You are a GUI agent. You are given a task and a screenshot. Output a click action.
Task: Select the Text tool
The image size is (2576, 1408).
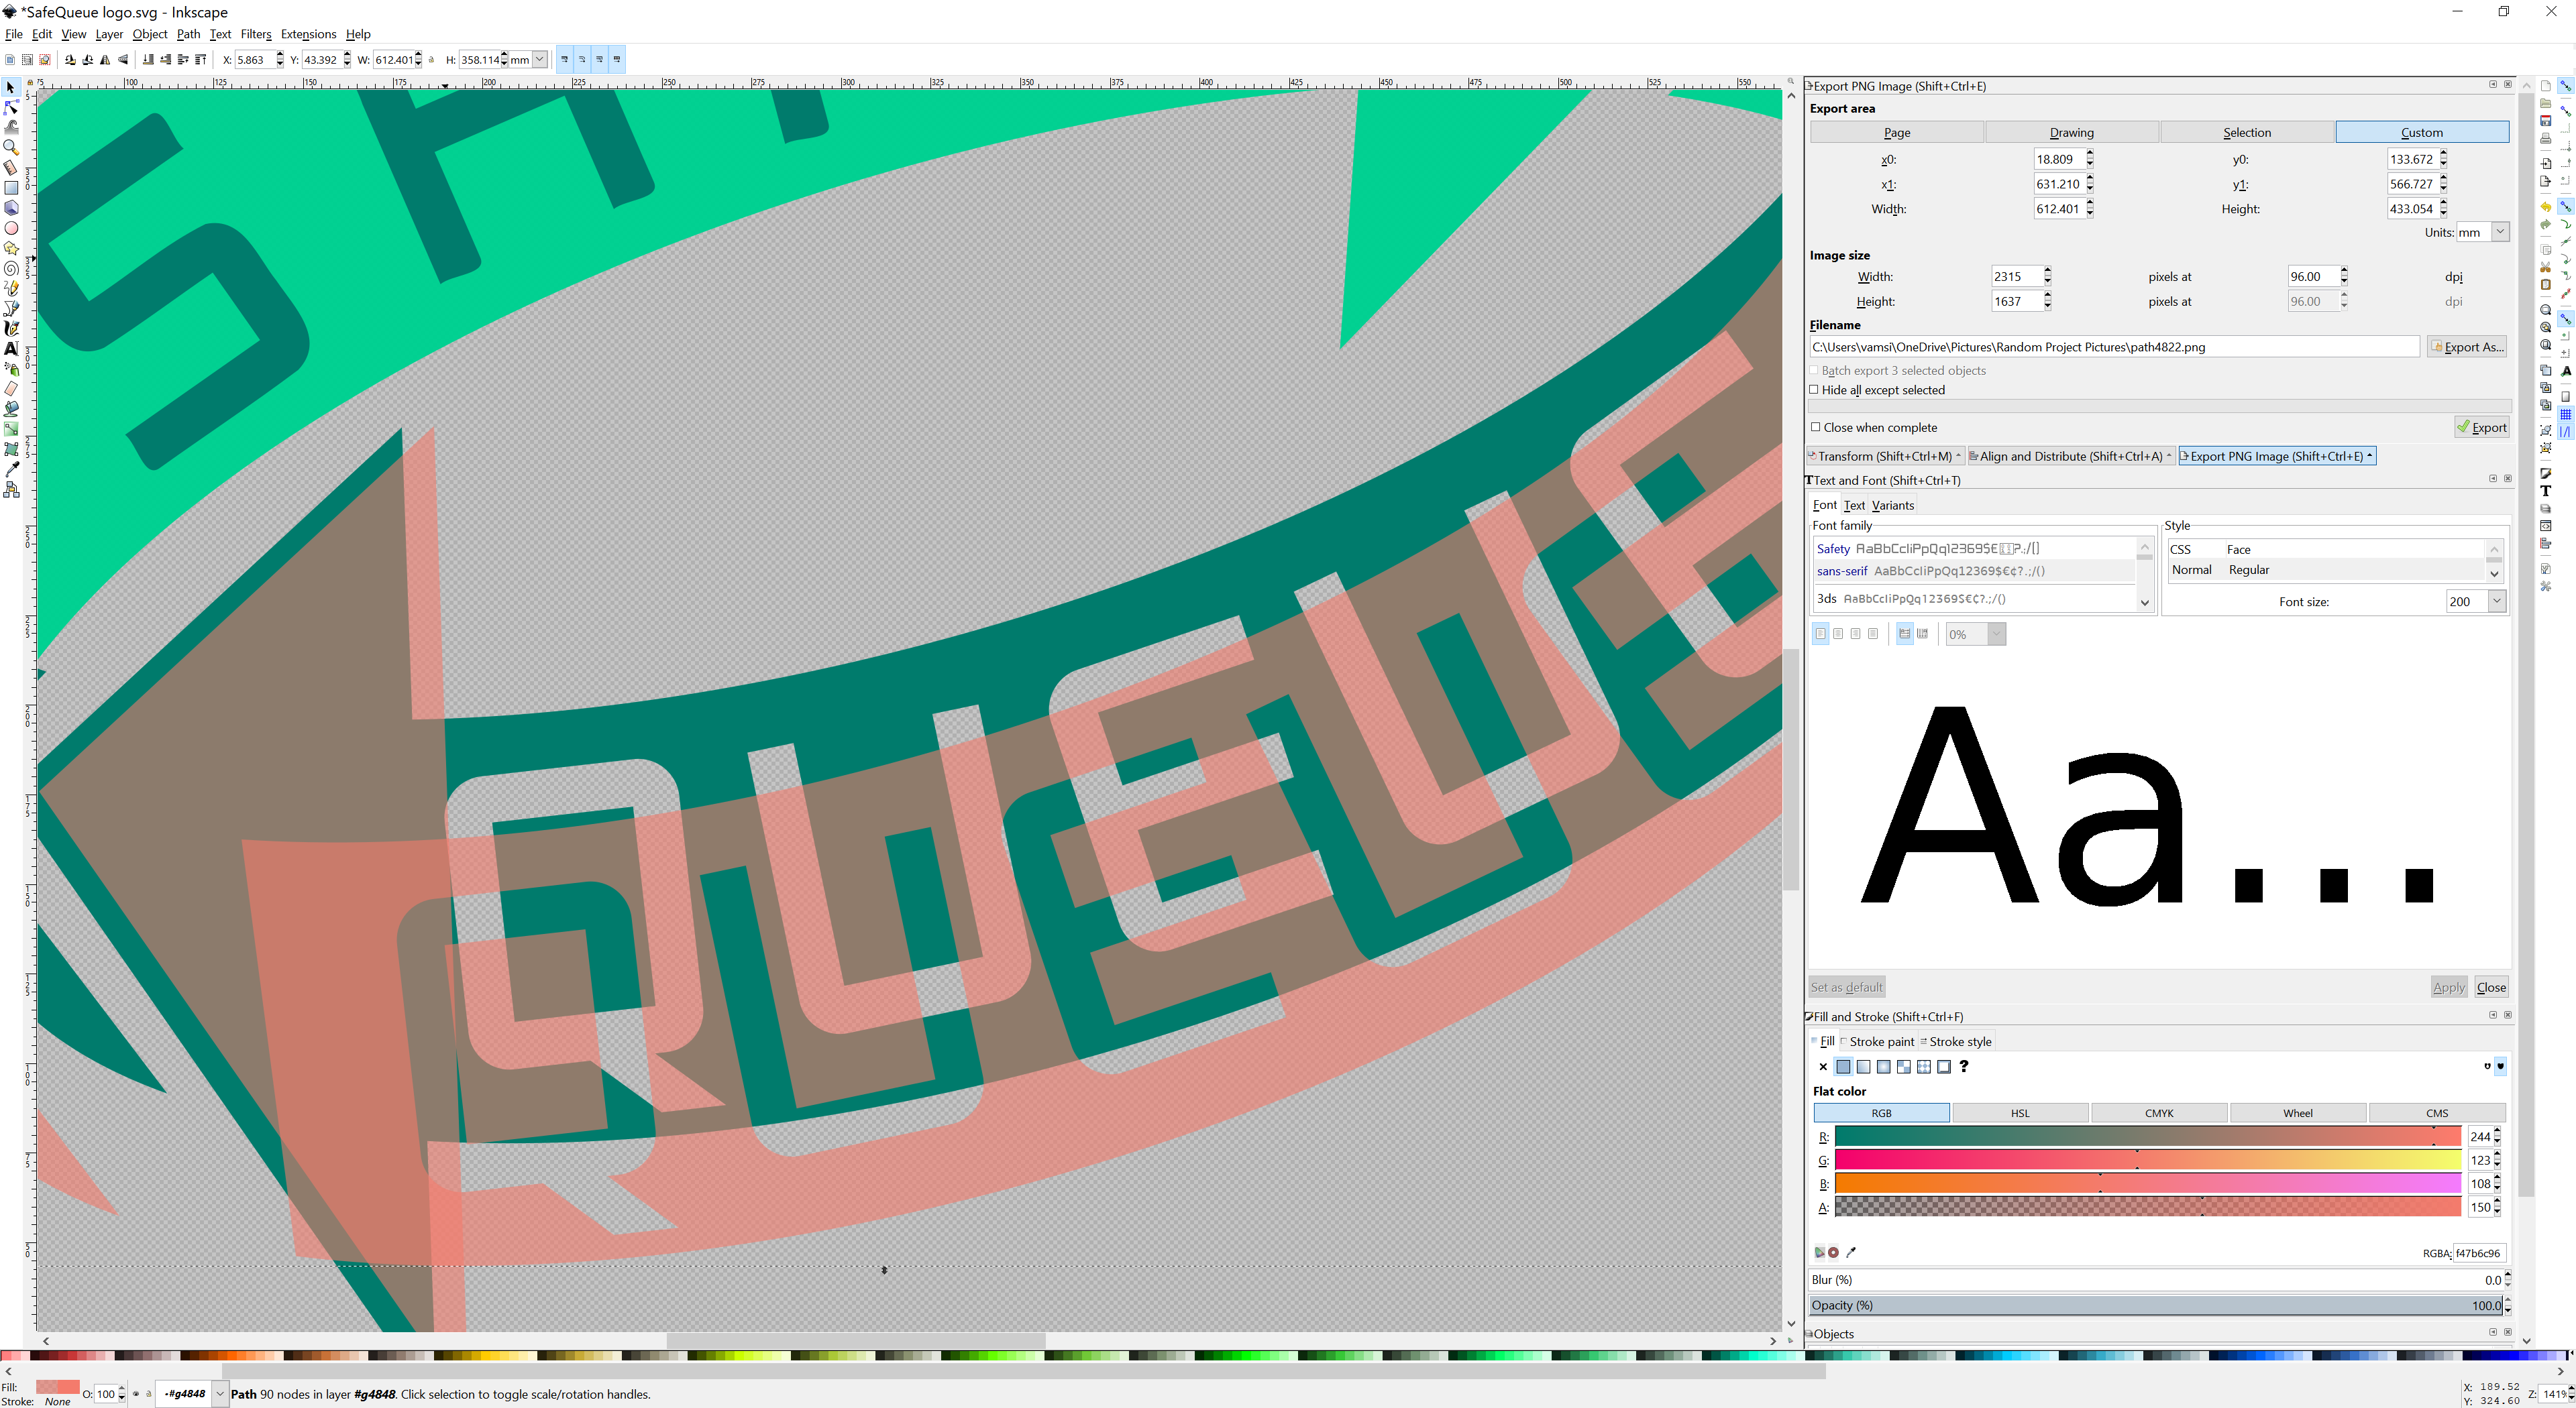[x=11, y=349]
